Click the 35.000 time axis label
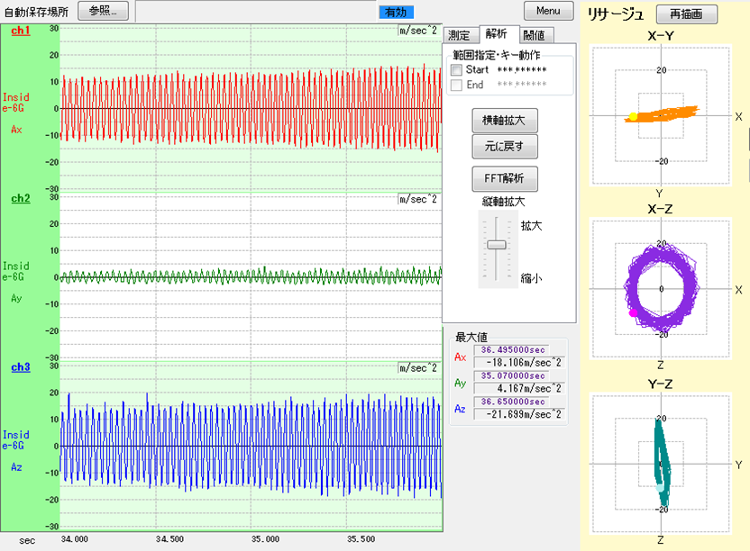This screenshot has height=551, width=750. click(x=265, y=539)
